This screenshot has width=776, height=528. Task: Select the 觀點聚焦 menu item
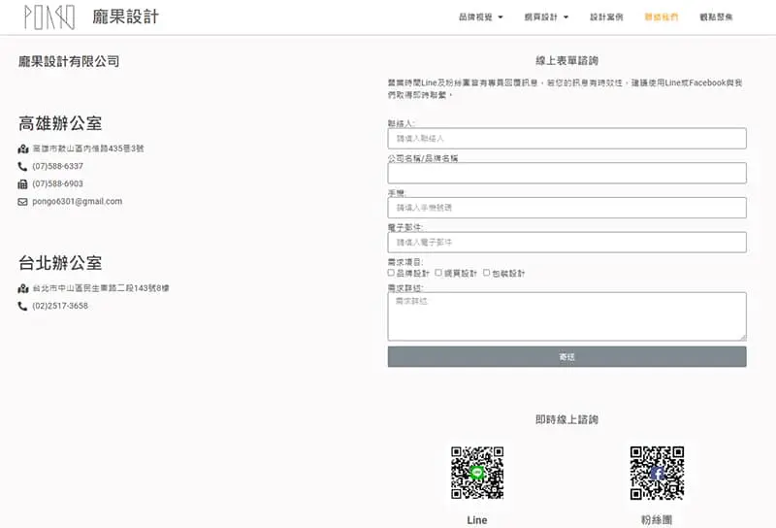pyautogui.click(x=716, y=17)
